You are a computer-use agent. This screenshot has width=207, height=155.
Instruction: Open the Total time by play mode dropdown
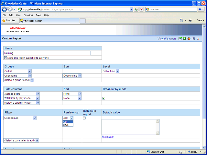22,98
